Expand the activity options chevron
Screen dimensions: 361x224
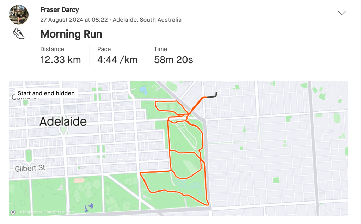[342, 13]
